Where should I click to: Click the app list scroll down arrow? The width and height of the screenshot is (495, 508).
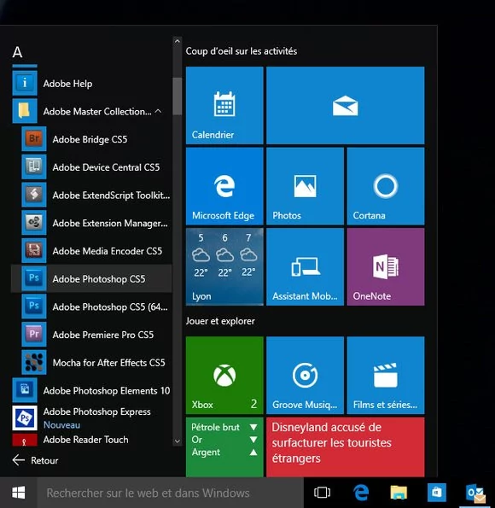point(177,441)
